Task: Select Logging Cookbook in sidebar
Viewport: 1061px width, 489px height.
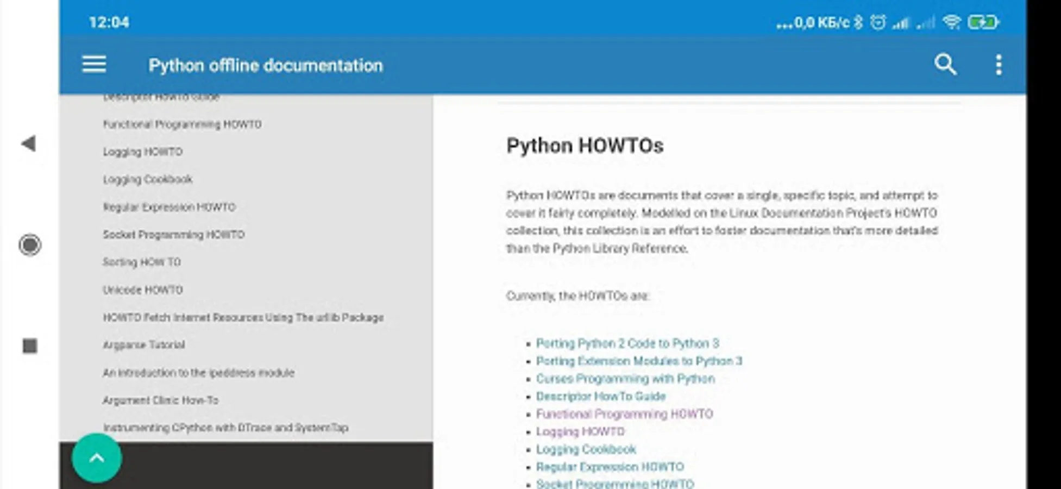Action: point(148,179)
